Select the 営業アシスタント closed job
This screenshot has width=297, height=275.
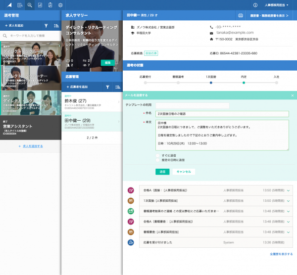[x=31, y=128]
